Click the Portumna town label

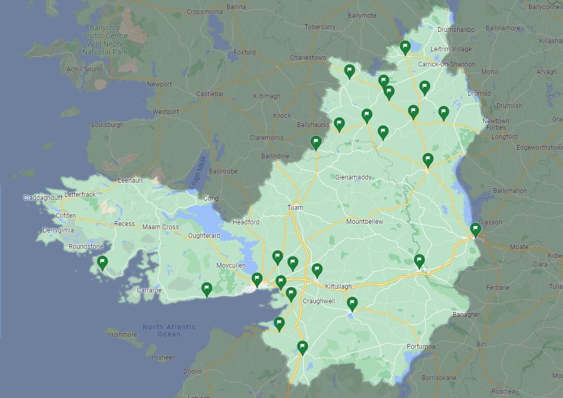(x=421, y=346)
